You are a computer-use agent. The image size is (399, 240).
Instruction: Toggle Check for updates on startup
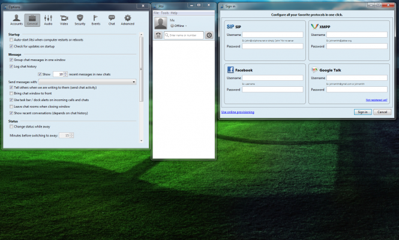(x=11, y=47)
